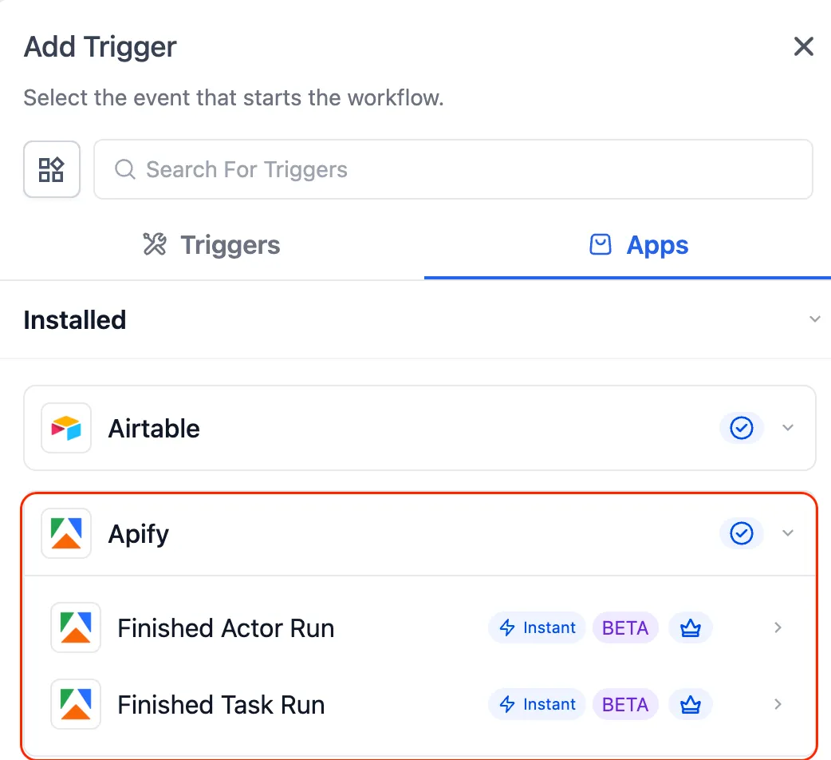Choose the Finished Actor Run trigger
This screenshot has width=831, height=760.
pos(226,628)
